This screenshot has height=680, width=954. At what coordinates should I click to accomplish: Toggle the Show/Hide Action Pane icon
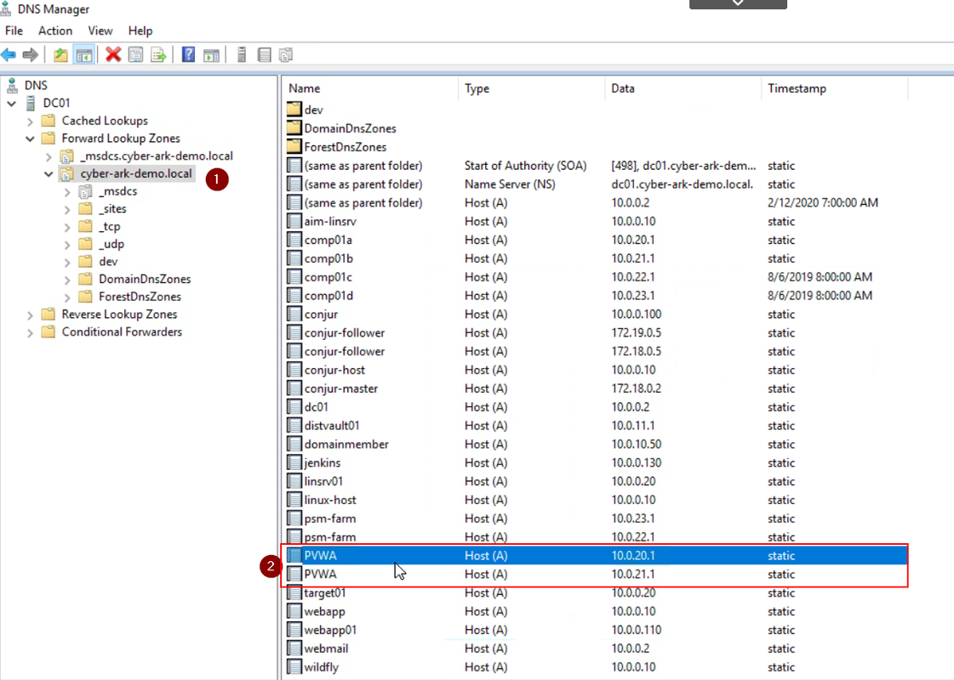[x=211, y=54]
